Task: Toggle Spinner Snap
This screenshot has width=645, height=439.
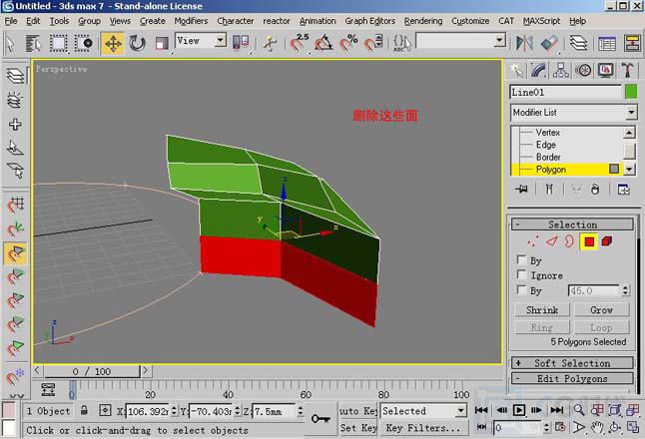Action: click(x=373, y=43)
